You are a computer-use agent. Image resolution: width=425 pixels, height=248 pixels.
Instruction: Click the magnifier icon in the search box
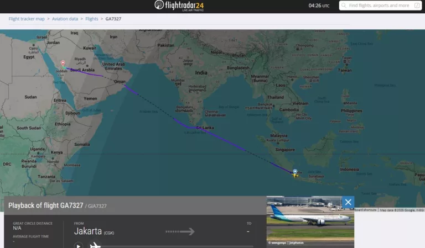(344, 6)
